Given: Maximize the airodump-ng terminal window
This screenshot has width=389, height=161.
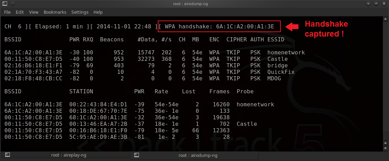Looking at the screenshot, I should point(376,4).
